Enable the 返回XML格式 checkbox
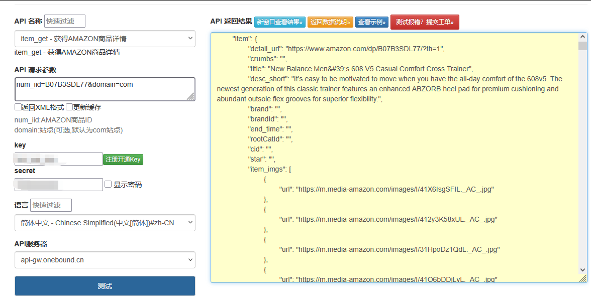Screen dimensions: 591x306 tap(18, 107)
